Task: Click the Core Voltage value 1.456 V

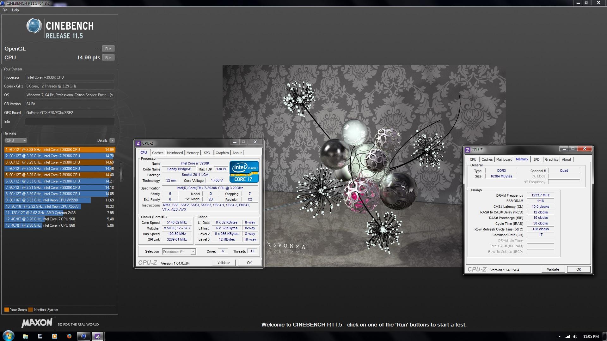Action: [217, 181]
